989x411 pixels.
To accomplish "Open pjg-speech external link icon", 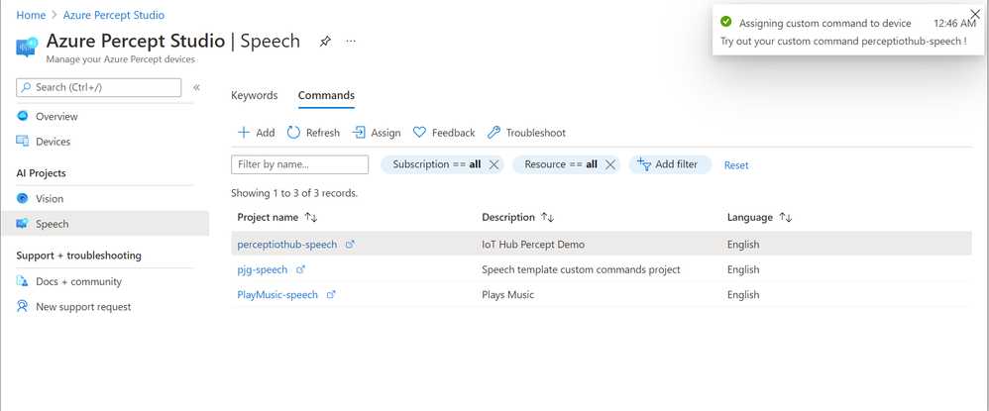I will tap(301, 269).
